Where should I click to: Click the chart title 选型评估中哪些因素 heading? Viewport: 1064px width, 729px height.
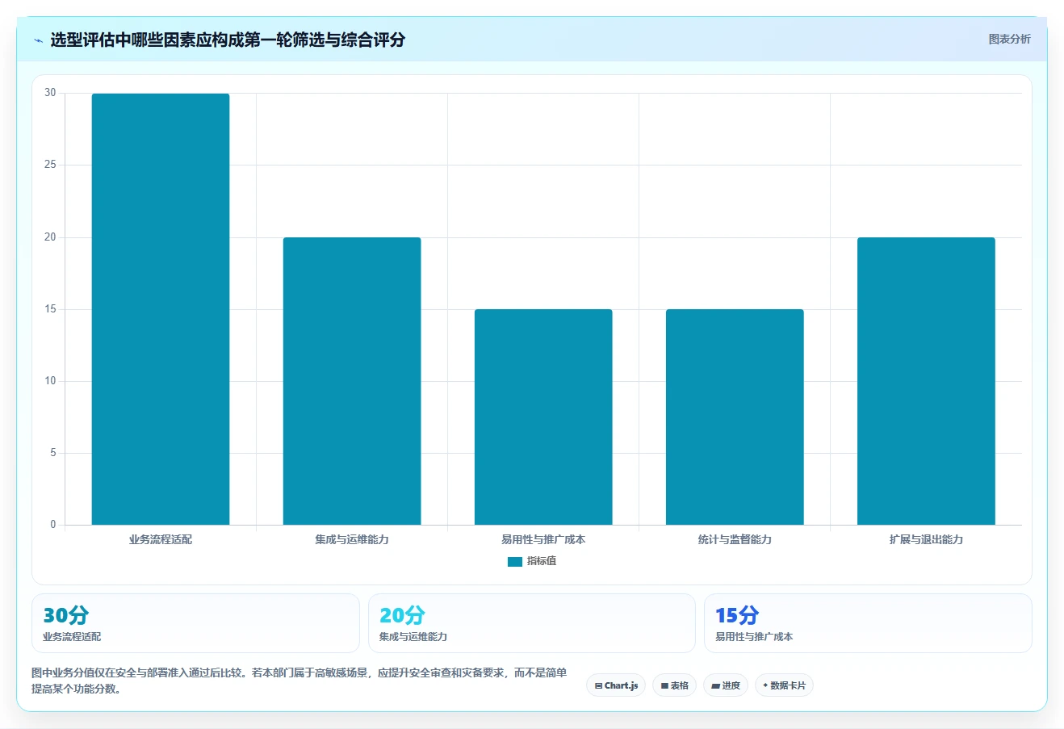pos(228,40)
